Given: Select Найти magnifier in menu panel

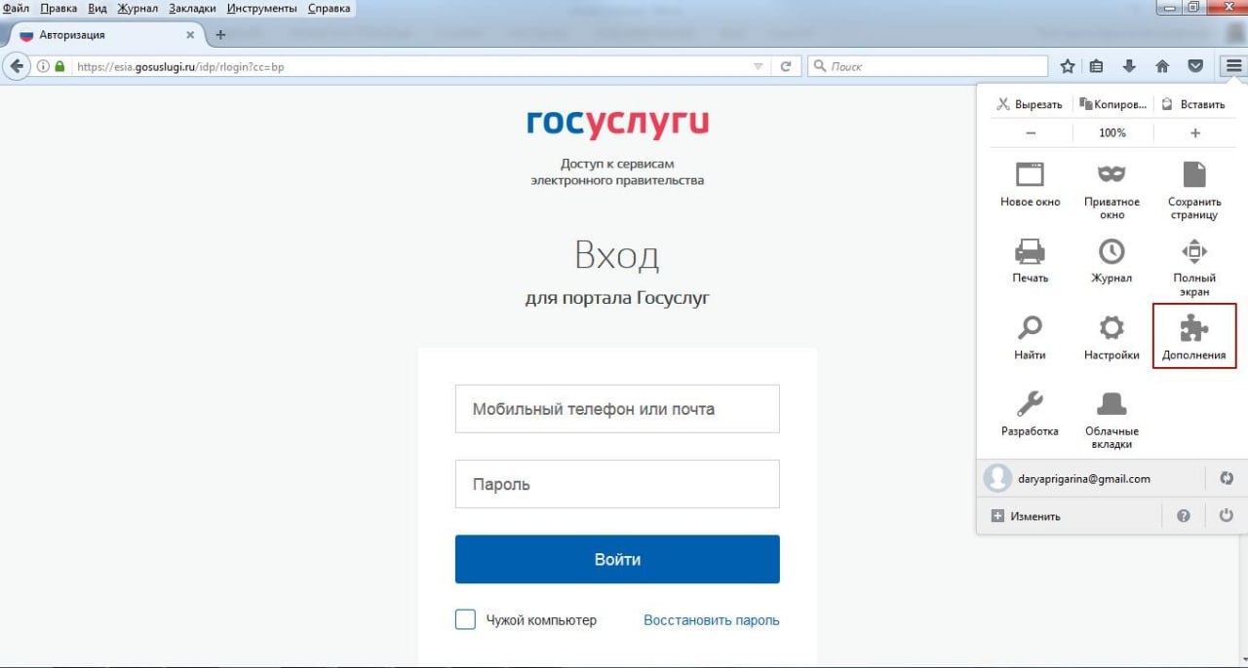Looking at the screenshot, I should tap(1030, 337).
